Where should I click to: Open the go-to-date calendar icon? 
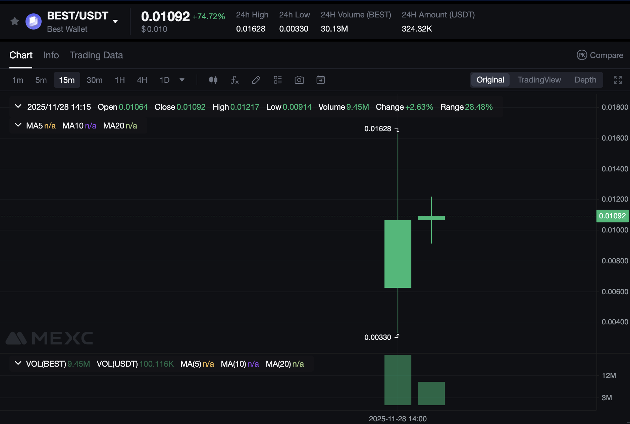[320, 80]
